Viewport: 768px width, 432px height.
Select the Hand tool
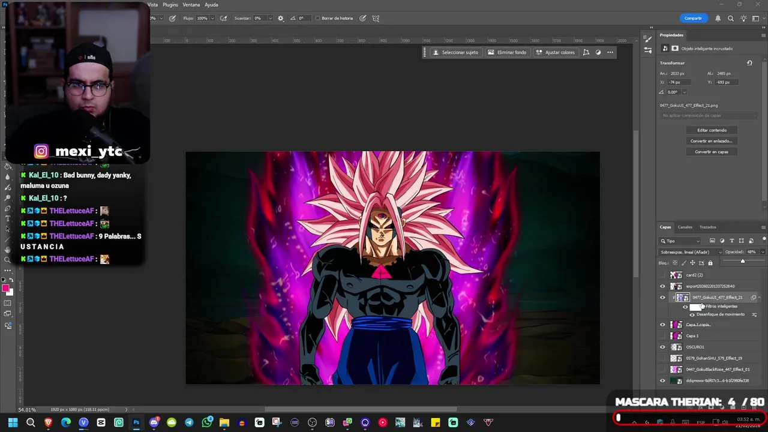[7, 250]
